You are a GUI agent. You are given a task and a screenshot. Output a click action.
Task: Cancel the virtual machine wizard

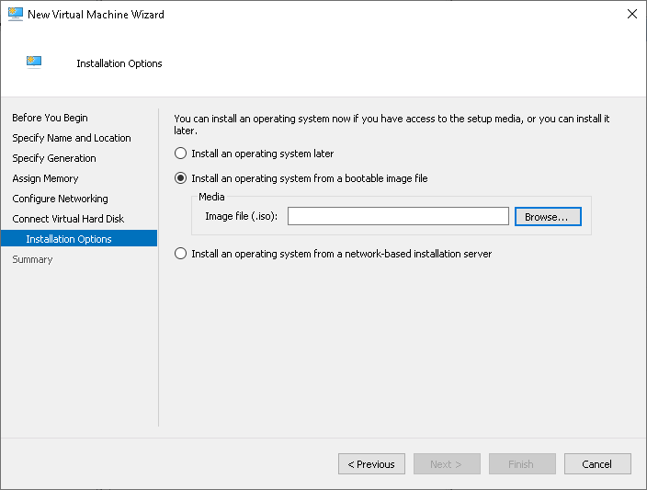pos(597,464)
